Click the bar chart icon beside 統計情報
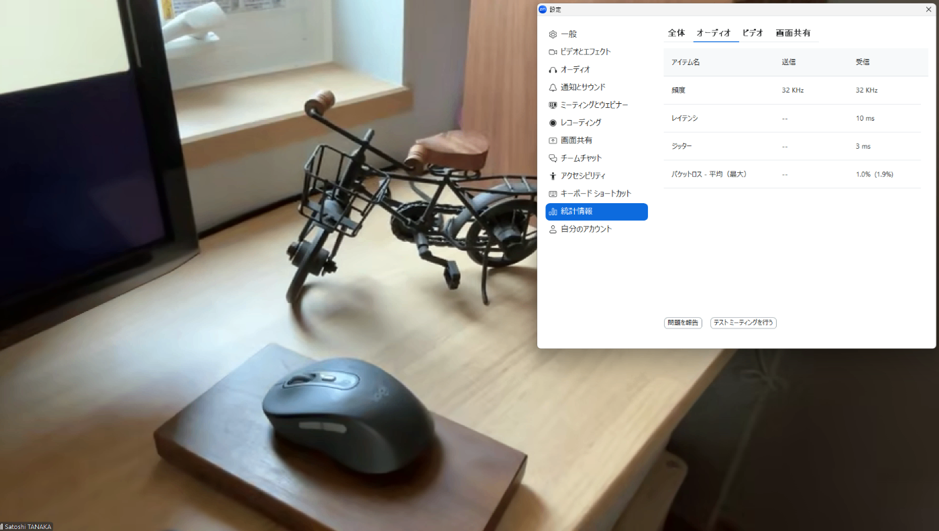939x531 pixels. point(553,212)
